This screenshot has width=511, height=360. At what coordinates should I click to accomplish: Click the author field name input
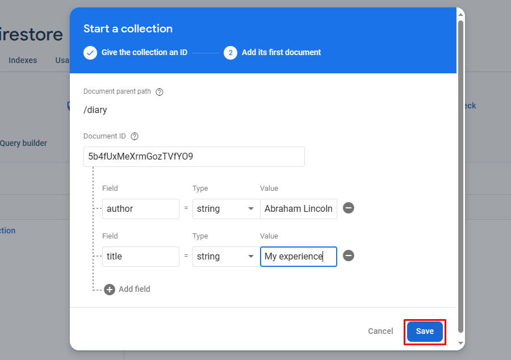[140, 209]
